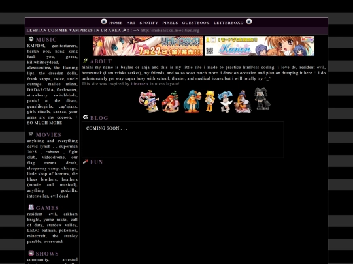Click the MOVIES section heading
The height and width of the screenshot is (264, 353).
coord(48,135)
